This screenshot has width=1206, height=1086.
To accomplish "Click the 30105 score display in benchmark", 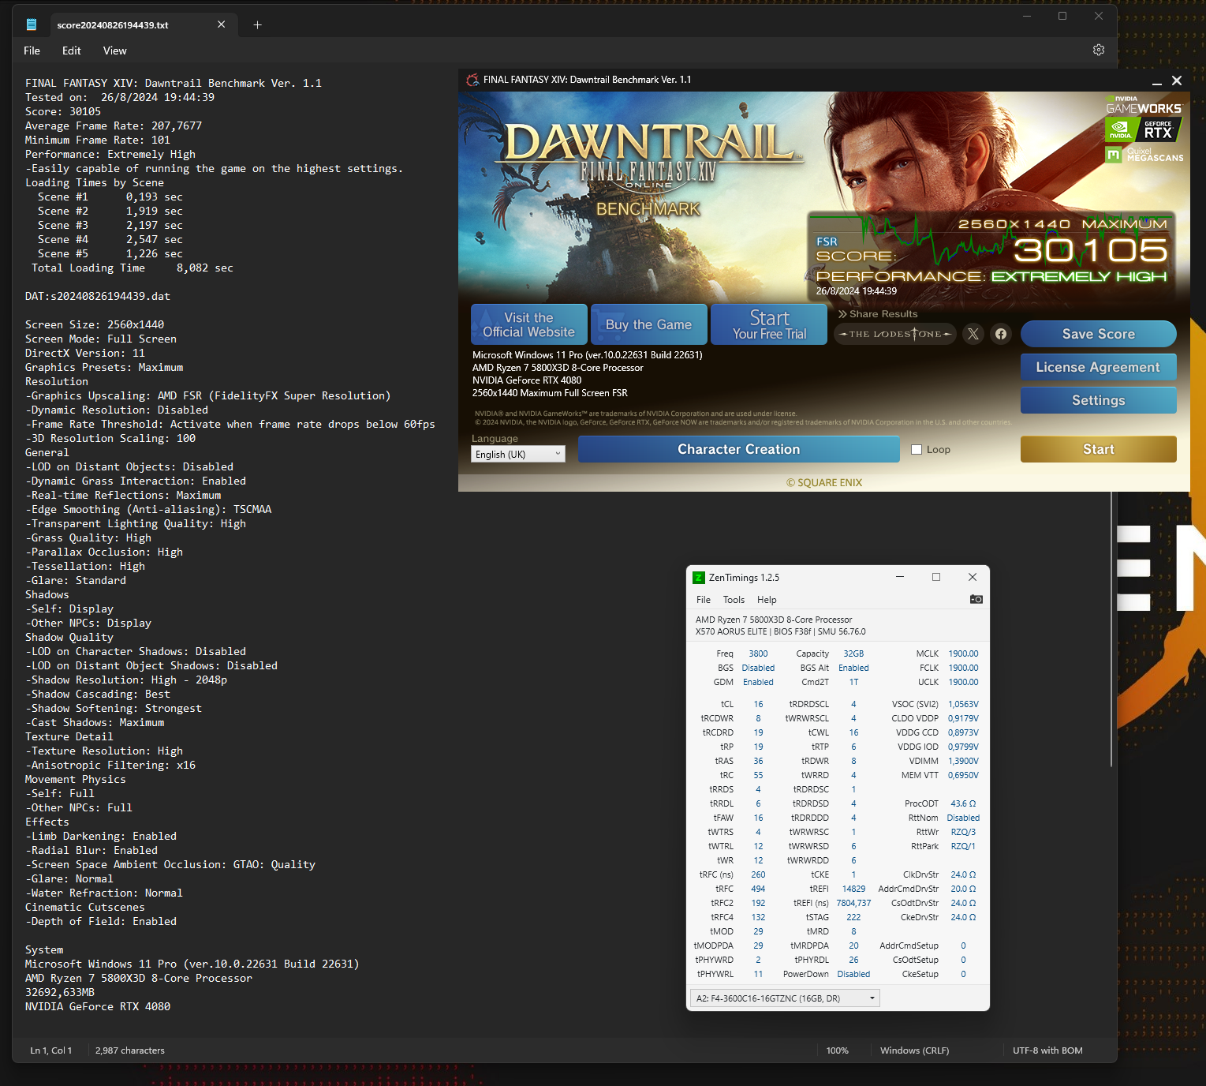I will [1090, 250].
